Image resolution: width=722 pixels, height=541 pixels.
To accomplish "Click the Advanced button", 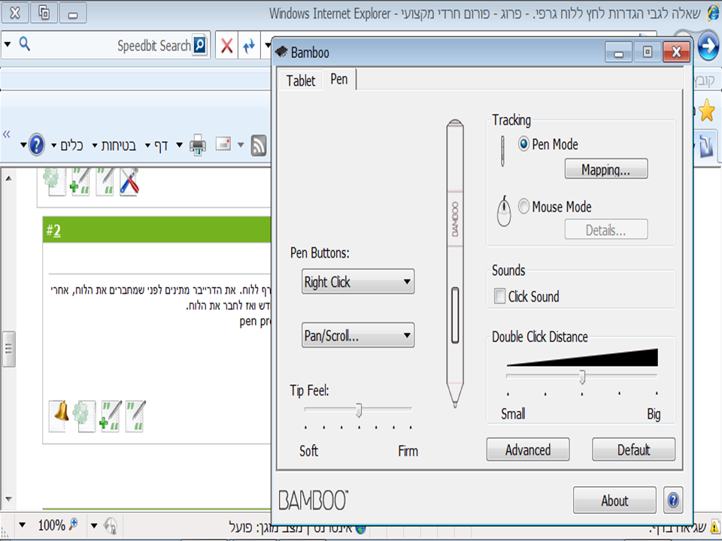I will click(528, 449).
